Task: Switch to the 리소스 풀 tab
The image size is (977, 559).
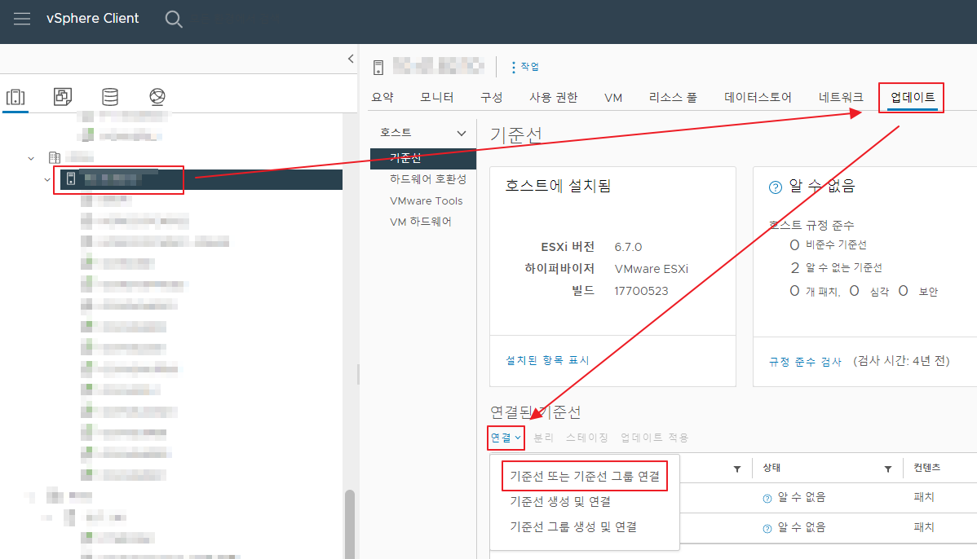Action: 673,97
